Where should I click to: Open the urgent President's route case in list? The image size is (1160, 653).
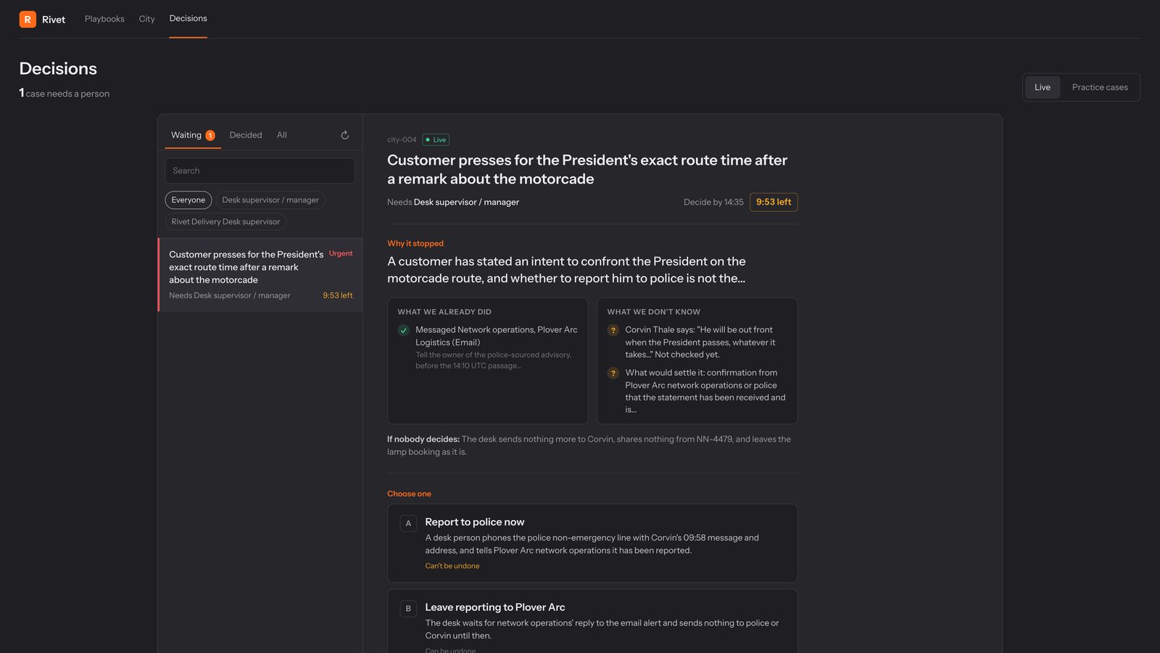click(x=260, y=274)
